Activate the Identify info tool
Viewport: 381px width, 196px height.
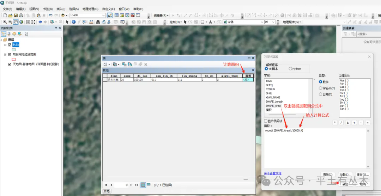pos(73,22)
